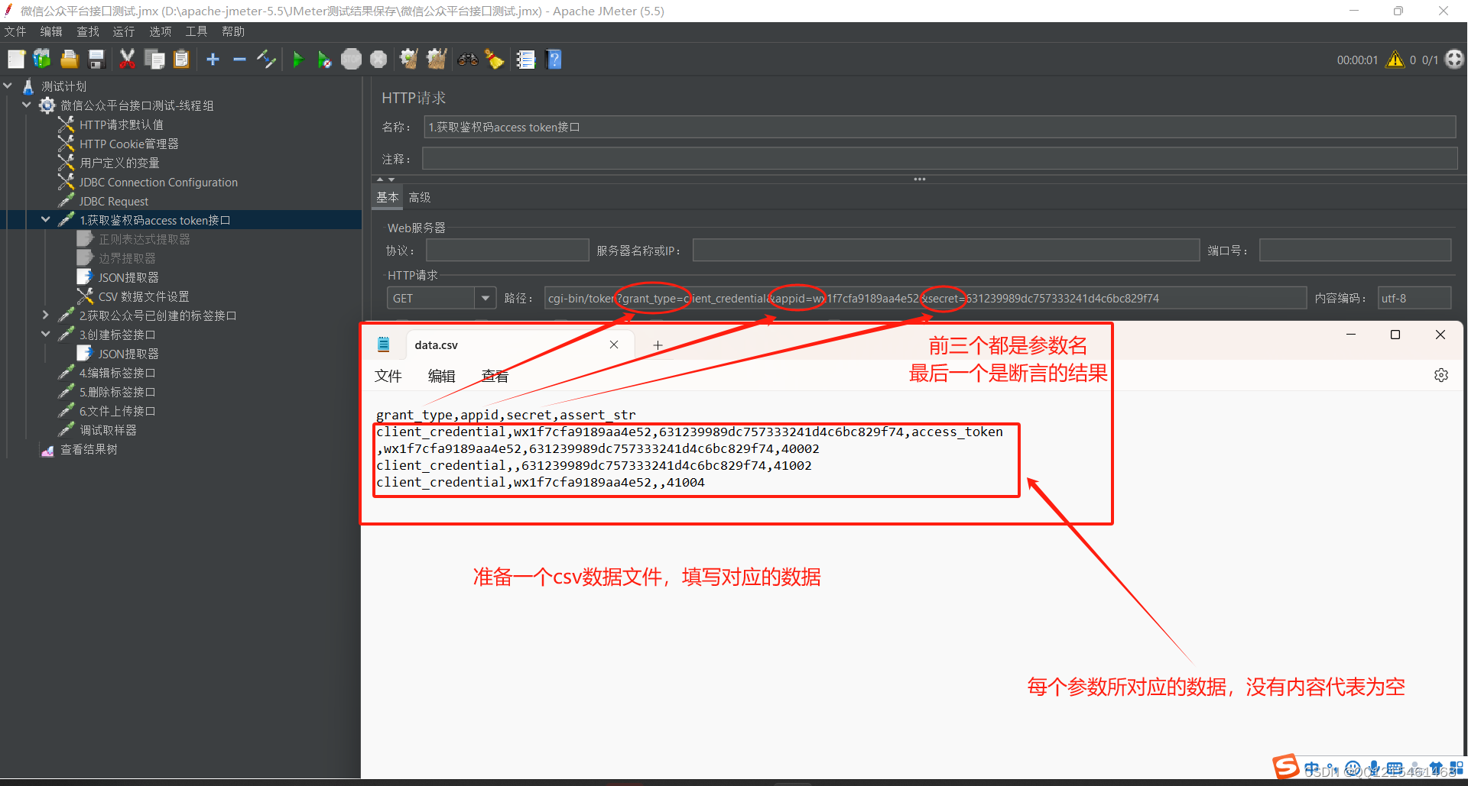This screenshot has width=1468, height=786.
Task: Open the 编辑 menu in JMeter
Action: pos(51,31)
